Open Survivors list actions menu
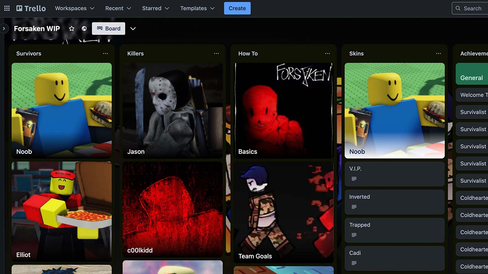488x274 pixels. [x=105, y=54]
